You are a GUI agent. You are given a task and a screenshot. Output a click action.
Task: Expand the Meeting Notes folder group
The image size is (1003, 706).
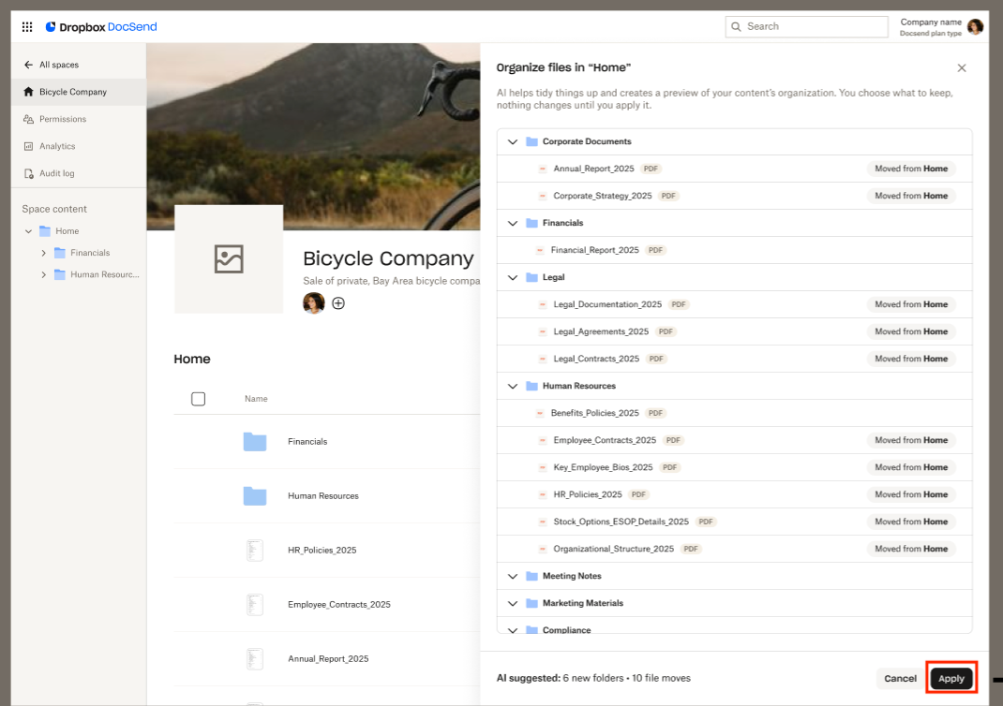pos(512,577)
